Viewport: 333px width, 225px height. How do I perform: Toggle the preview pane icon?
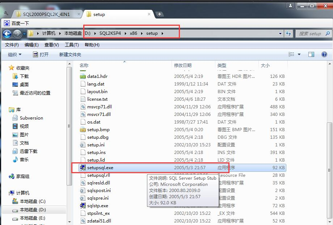coord(311,54)
